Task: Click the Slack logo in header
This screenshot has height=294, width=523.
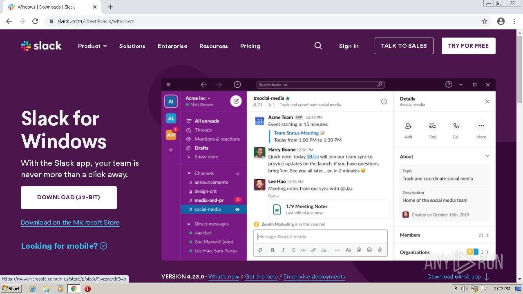Action: coord(41,46)
